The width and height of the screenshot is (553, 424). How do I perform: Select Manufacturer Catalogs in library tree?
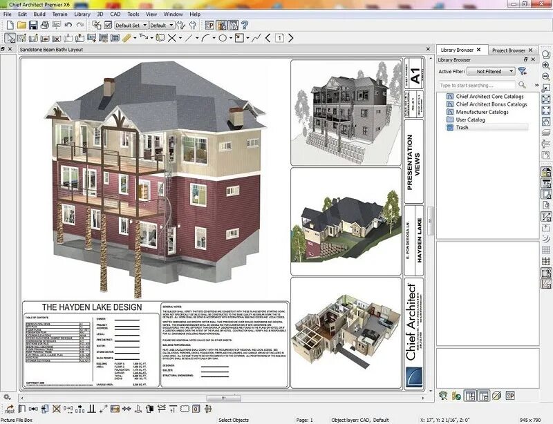click(x=482, y=112)
